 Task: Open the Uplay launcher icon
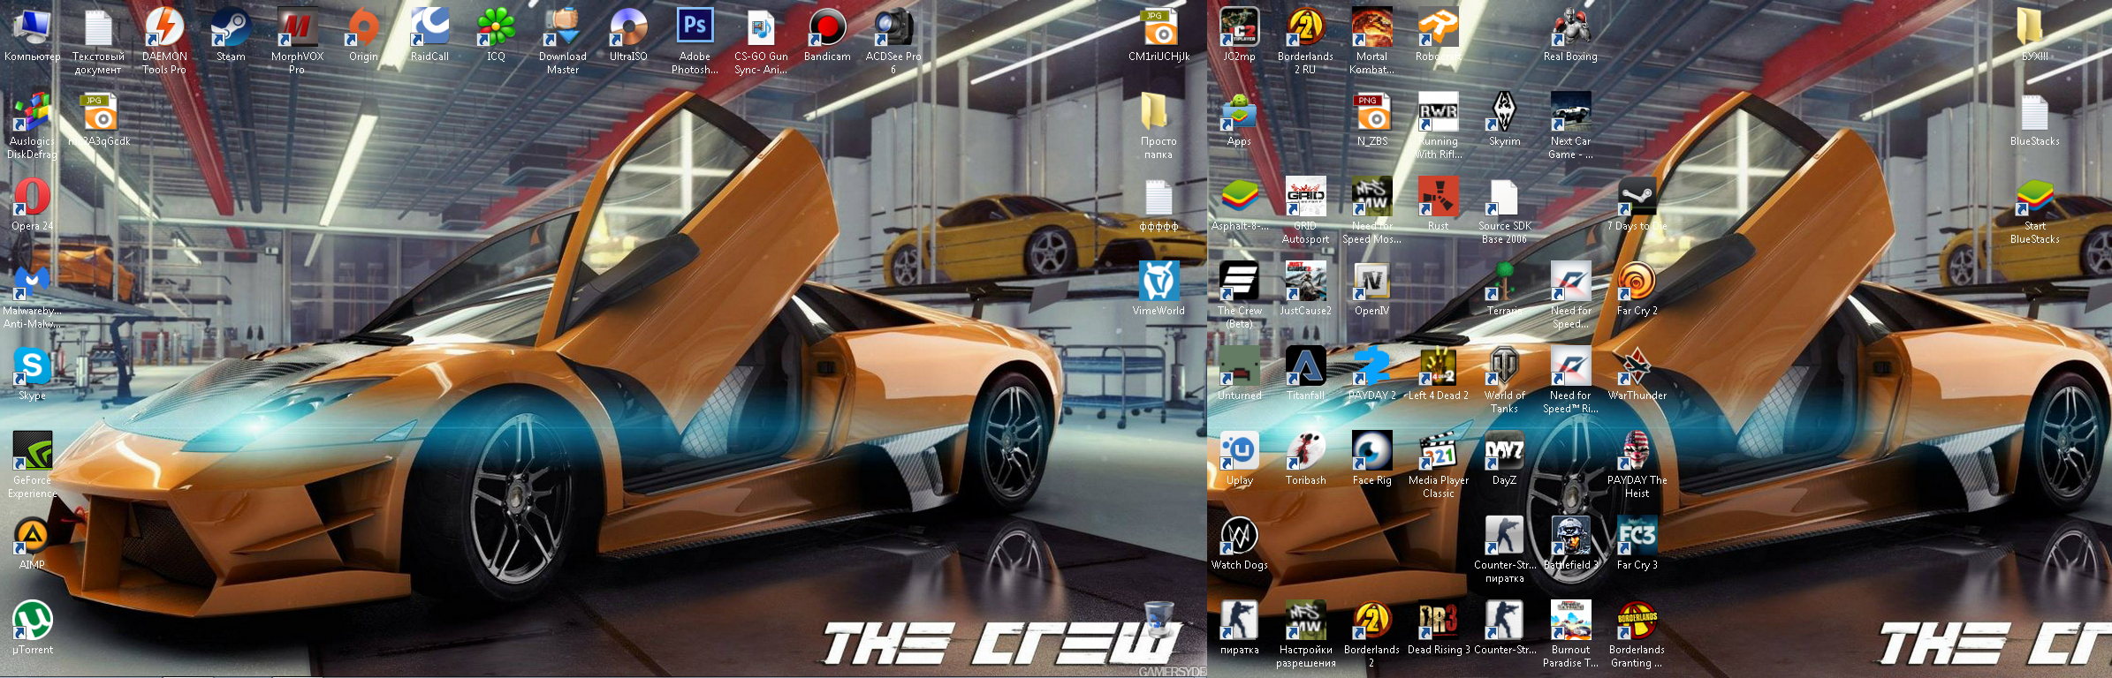click(1239, 452)
